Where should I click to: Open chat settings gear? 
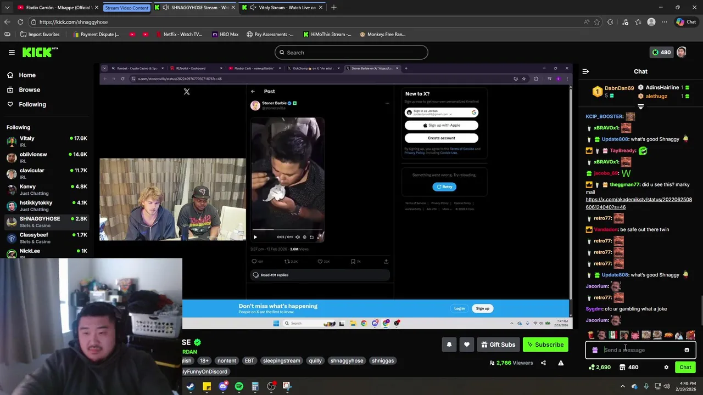[666, 368]
